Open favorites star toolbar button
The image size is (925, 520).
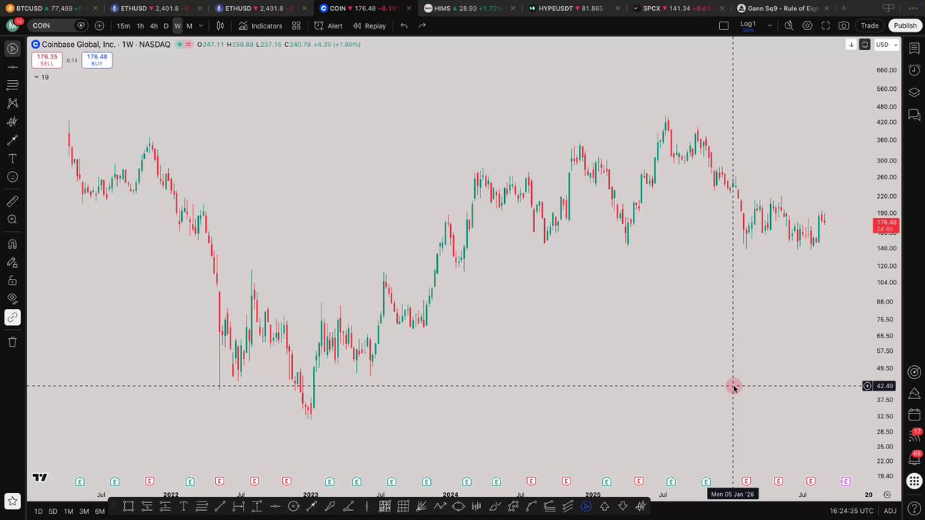tap(12, 502)
